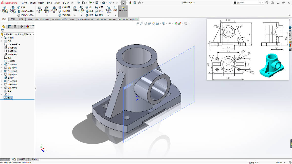Click the Curves (曲线) tool
This screenshot has width=292, height=164.
[115, 9]
